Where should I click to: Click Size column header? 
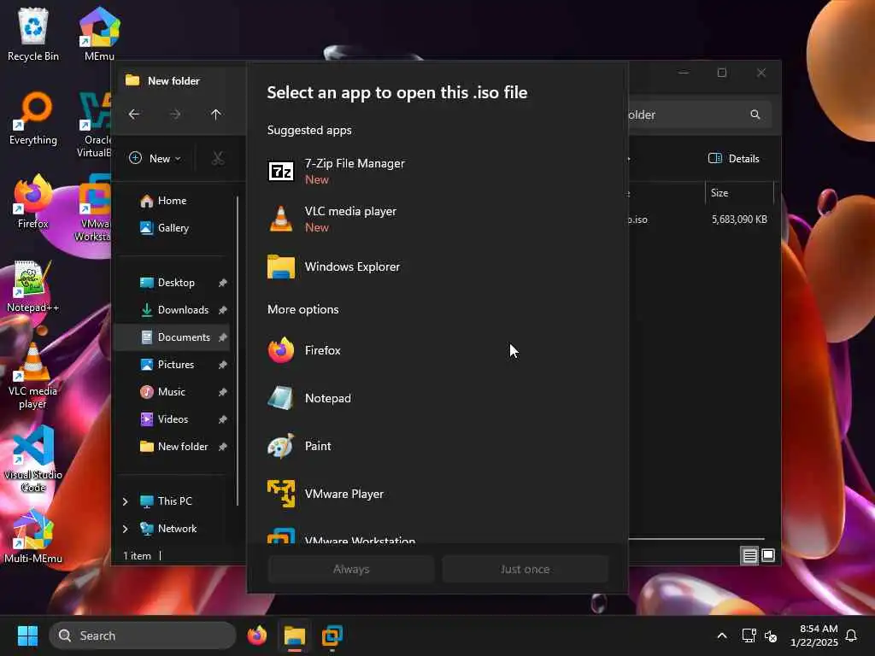739,193
